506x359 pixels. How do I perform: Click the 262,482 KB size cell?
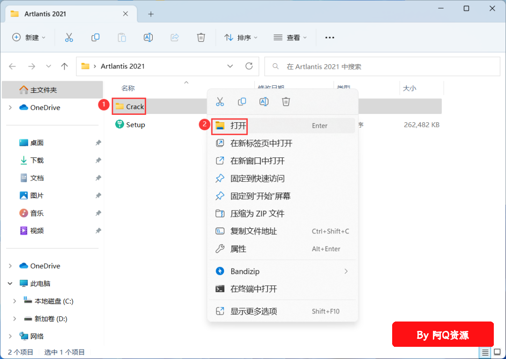422,125
